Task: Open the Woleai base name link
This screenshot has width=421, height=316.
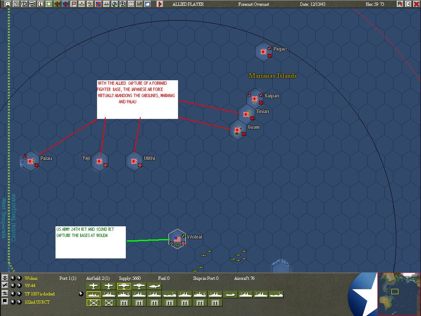Action: [x=31, y=278]
